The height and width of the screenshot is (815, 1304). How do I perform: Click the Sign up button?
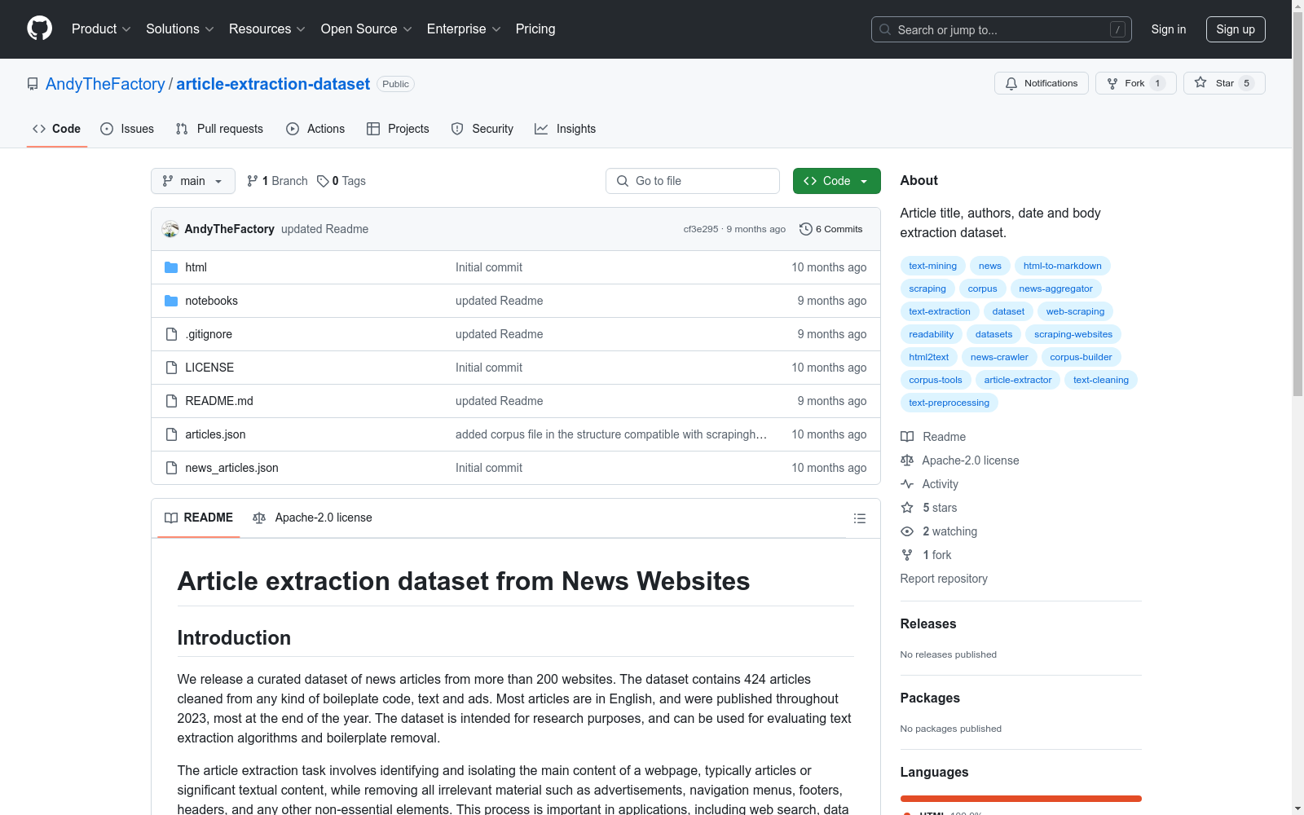pyautogui.click(x=1236, y=29)
